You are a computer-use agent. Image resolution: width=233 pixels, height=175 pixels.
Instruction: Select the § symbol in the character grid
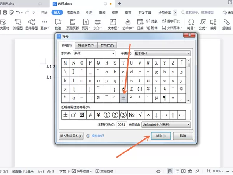[x=165, y=89]
